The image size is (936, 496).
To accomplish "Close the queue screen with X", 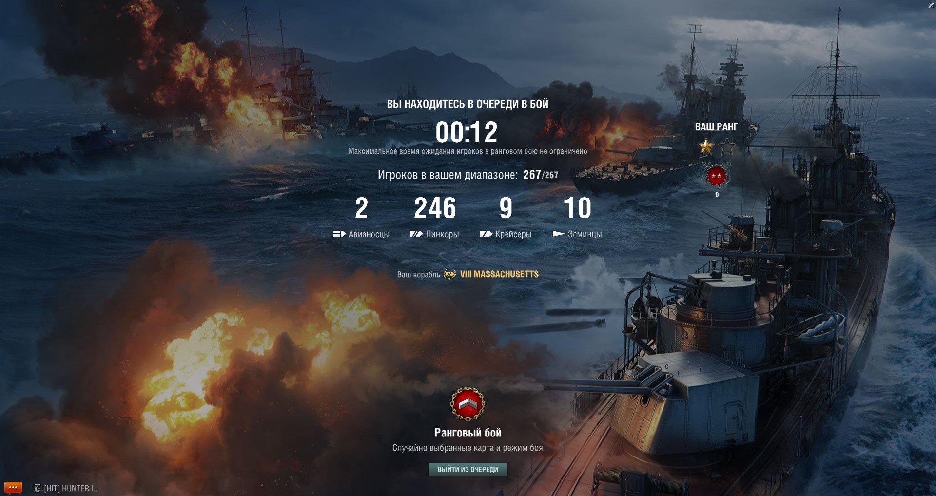I will pos(931,5).
